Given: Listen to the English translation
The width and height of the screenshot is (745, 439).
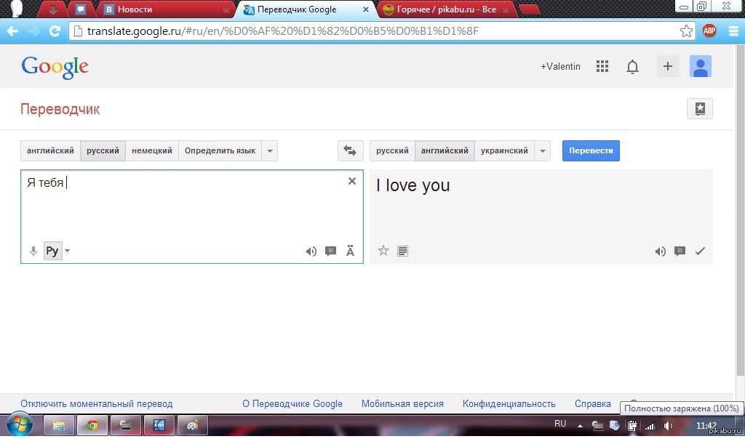Looking at the screenshot, I should [x=661, y=251].
